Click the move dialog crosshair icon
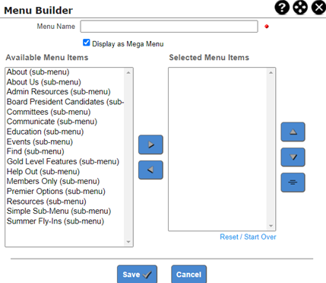This screenshot has height=283, width=326. coord(300,7)
